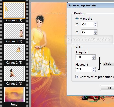Decrease the Largeur width value
This screenshot has width=114, height=107.
click(x=94, y=58)
